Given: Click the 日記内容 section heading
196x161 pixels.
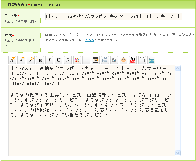Looking at the screenshot, I should click(x=16, y=5).
